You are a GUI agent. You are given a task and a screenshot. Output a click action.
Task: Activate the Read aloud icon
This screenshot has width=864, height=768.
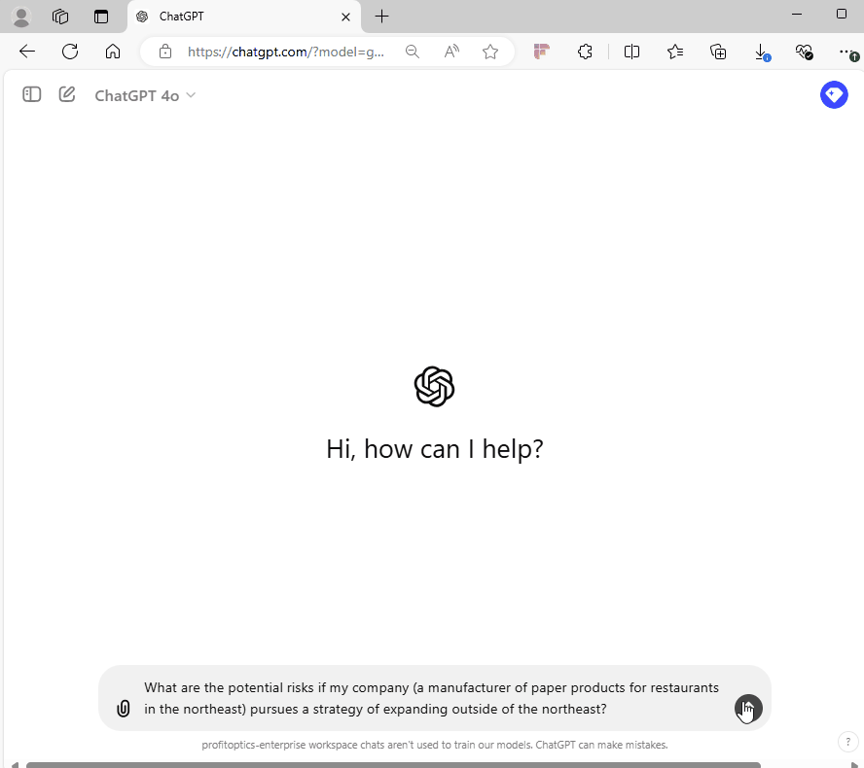click(x=451, y=52)
